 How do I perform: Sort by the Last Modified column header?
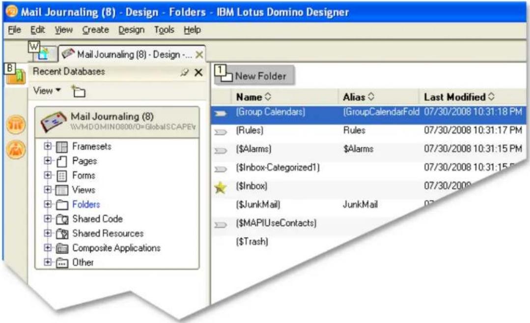pyautogui.click(x=459, y=97)
